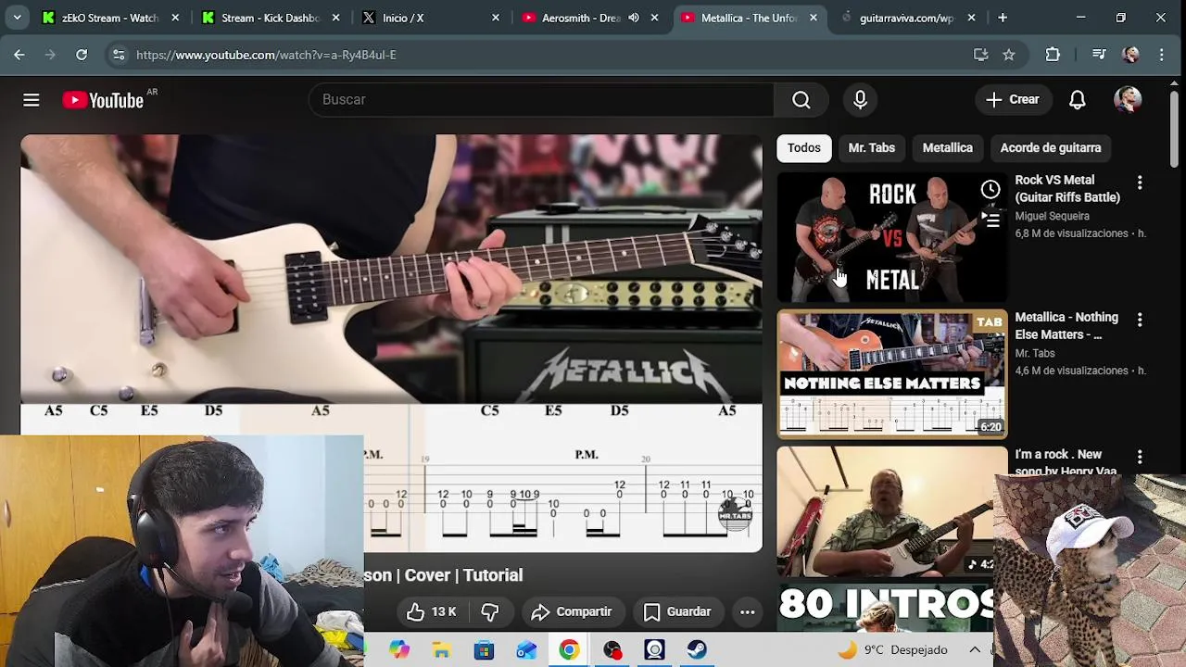Select the Todos filter chip
1186x667 pixels.
804,148
